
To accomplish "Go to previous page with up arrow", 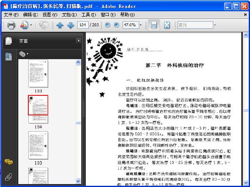I will tap(60, 25).
